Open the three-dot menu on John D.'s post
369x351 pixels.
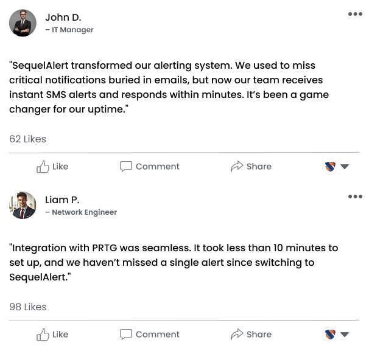pos(355,14)
